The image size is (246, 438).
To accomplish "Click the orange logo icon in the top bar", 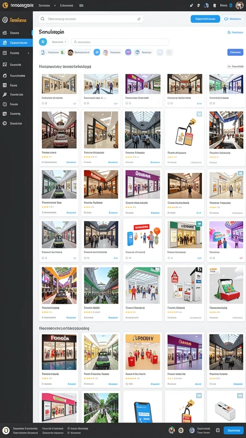I will [x=5, y=5].
